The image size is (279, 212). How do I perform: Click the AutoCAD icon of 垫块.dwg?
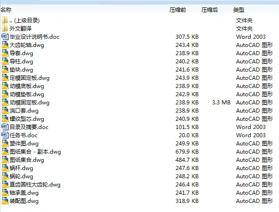pos(5,69)
